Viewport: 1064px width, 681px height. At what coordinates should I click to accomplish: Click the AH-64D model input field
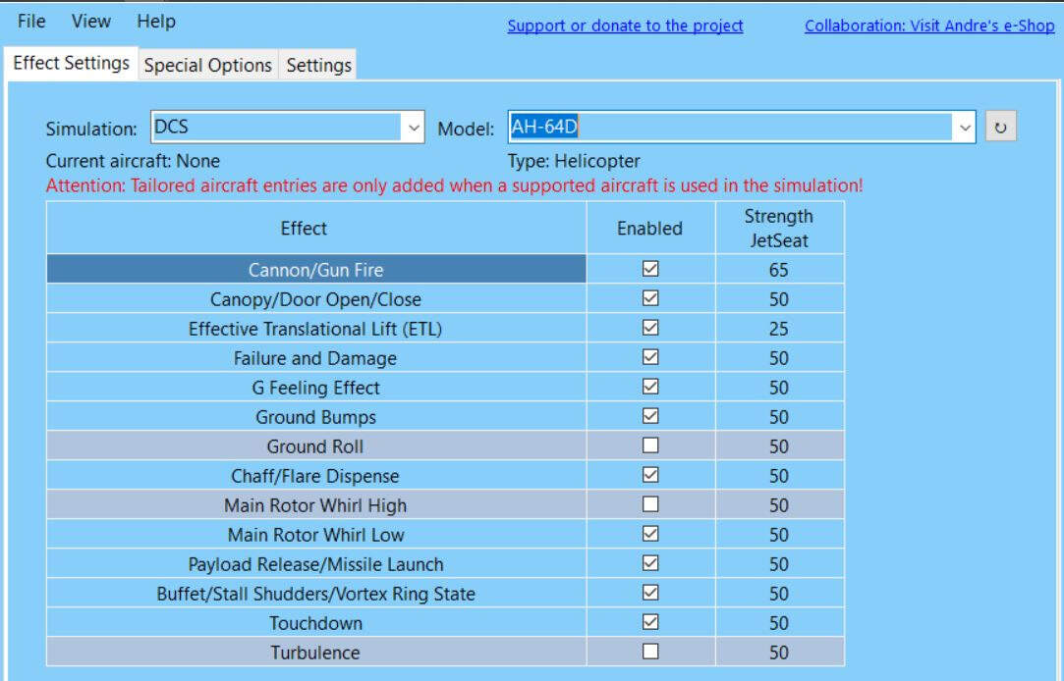pos(727,128)
